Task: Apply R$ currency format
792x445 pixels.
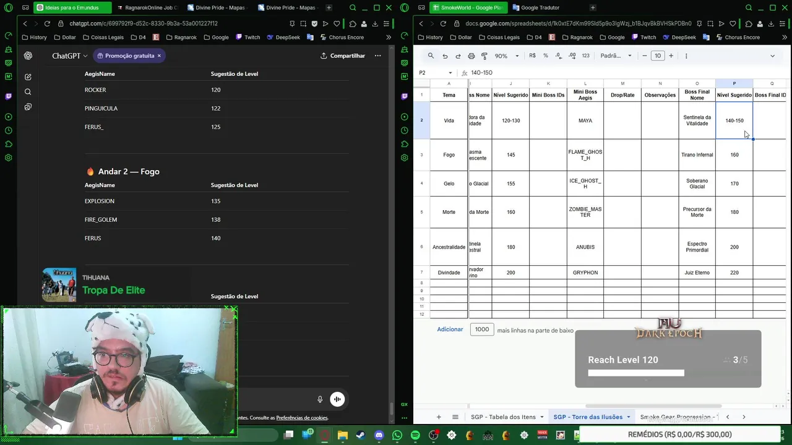Action: tap(532, 56)
